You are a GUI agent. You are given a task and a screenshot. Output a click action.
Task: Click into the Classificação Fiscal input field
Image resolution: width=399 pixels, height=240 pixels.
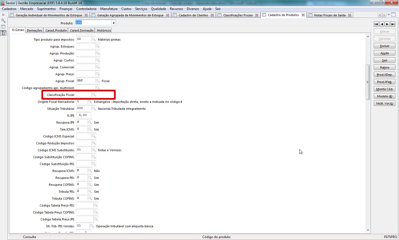[x=84, y=95]
